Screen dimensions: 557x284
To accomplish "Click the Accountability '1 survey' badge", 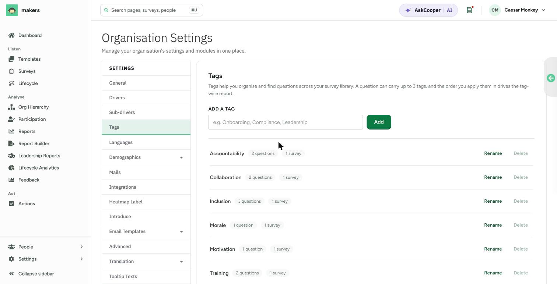I will pos(294,153).
